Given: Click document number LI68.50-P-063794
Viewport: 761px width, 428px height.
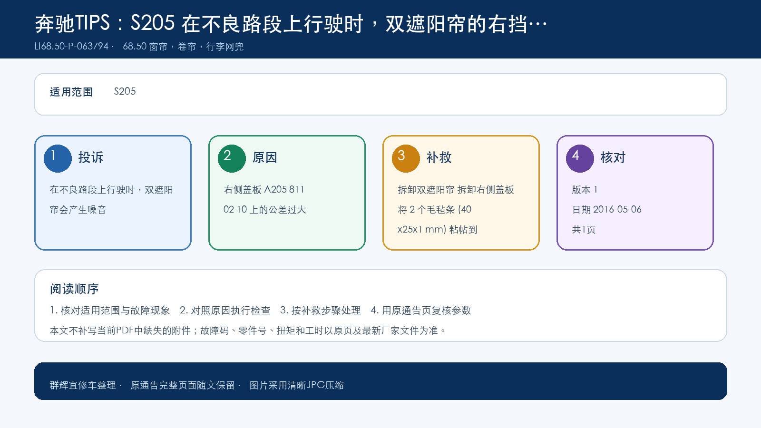Looking at the screenshot, I should [x=72, y=46].
